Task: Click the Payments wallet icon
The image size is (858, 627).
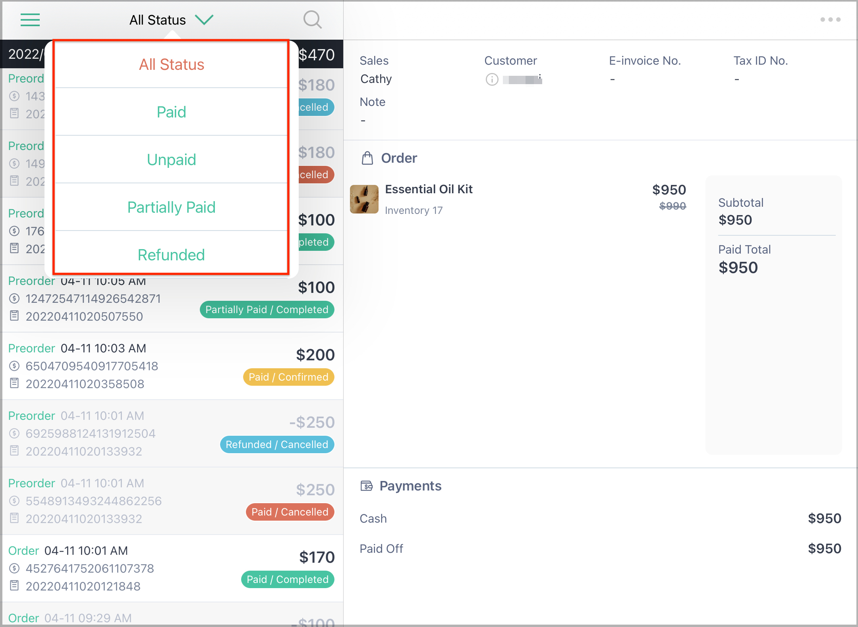Action: [x=367, y=485]
